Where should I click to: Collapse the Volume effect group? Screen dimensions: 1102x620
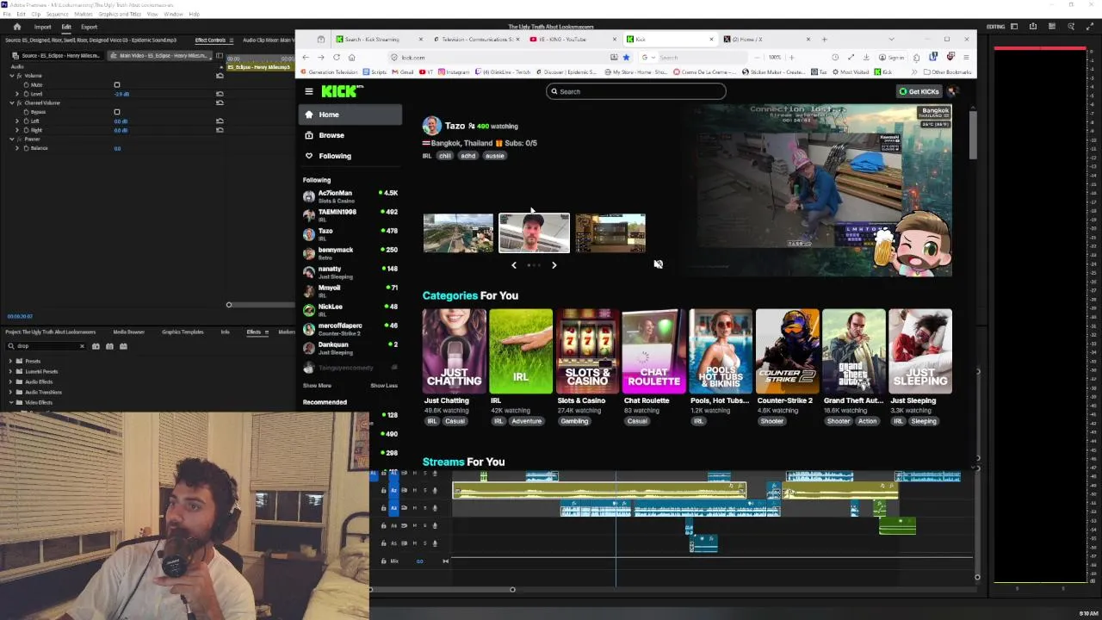click(12, 76)
